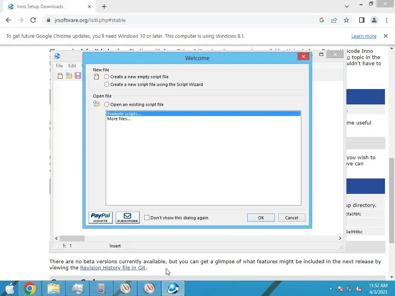Viewport: 395px width, 296px height.
Task: Click the first round red slash taskbar icon
Action: pyautogui.click(x=125, y=288)
